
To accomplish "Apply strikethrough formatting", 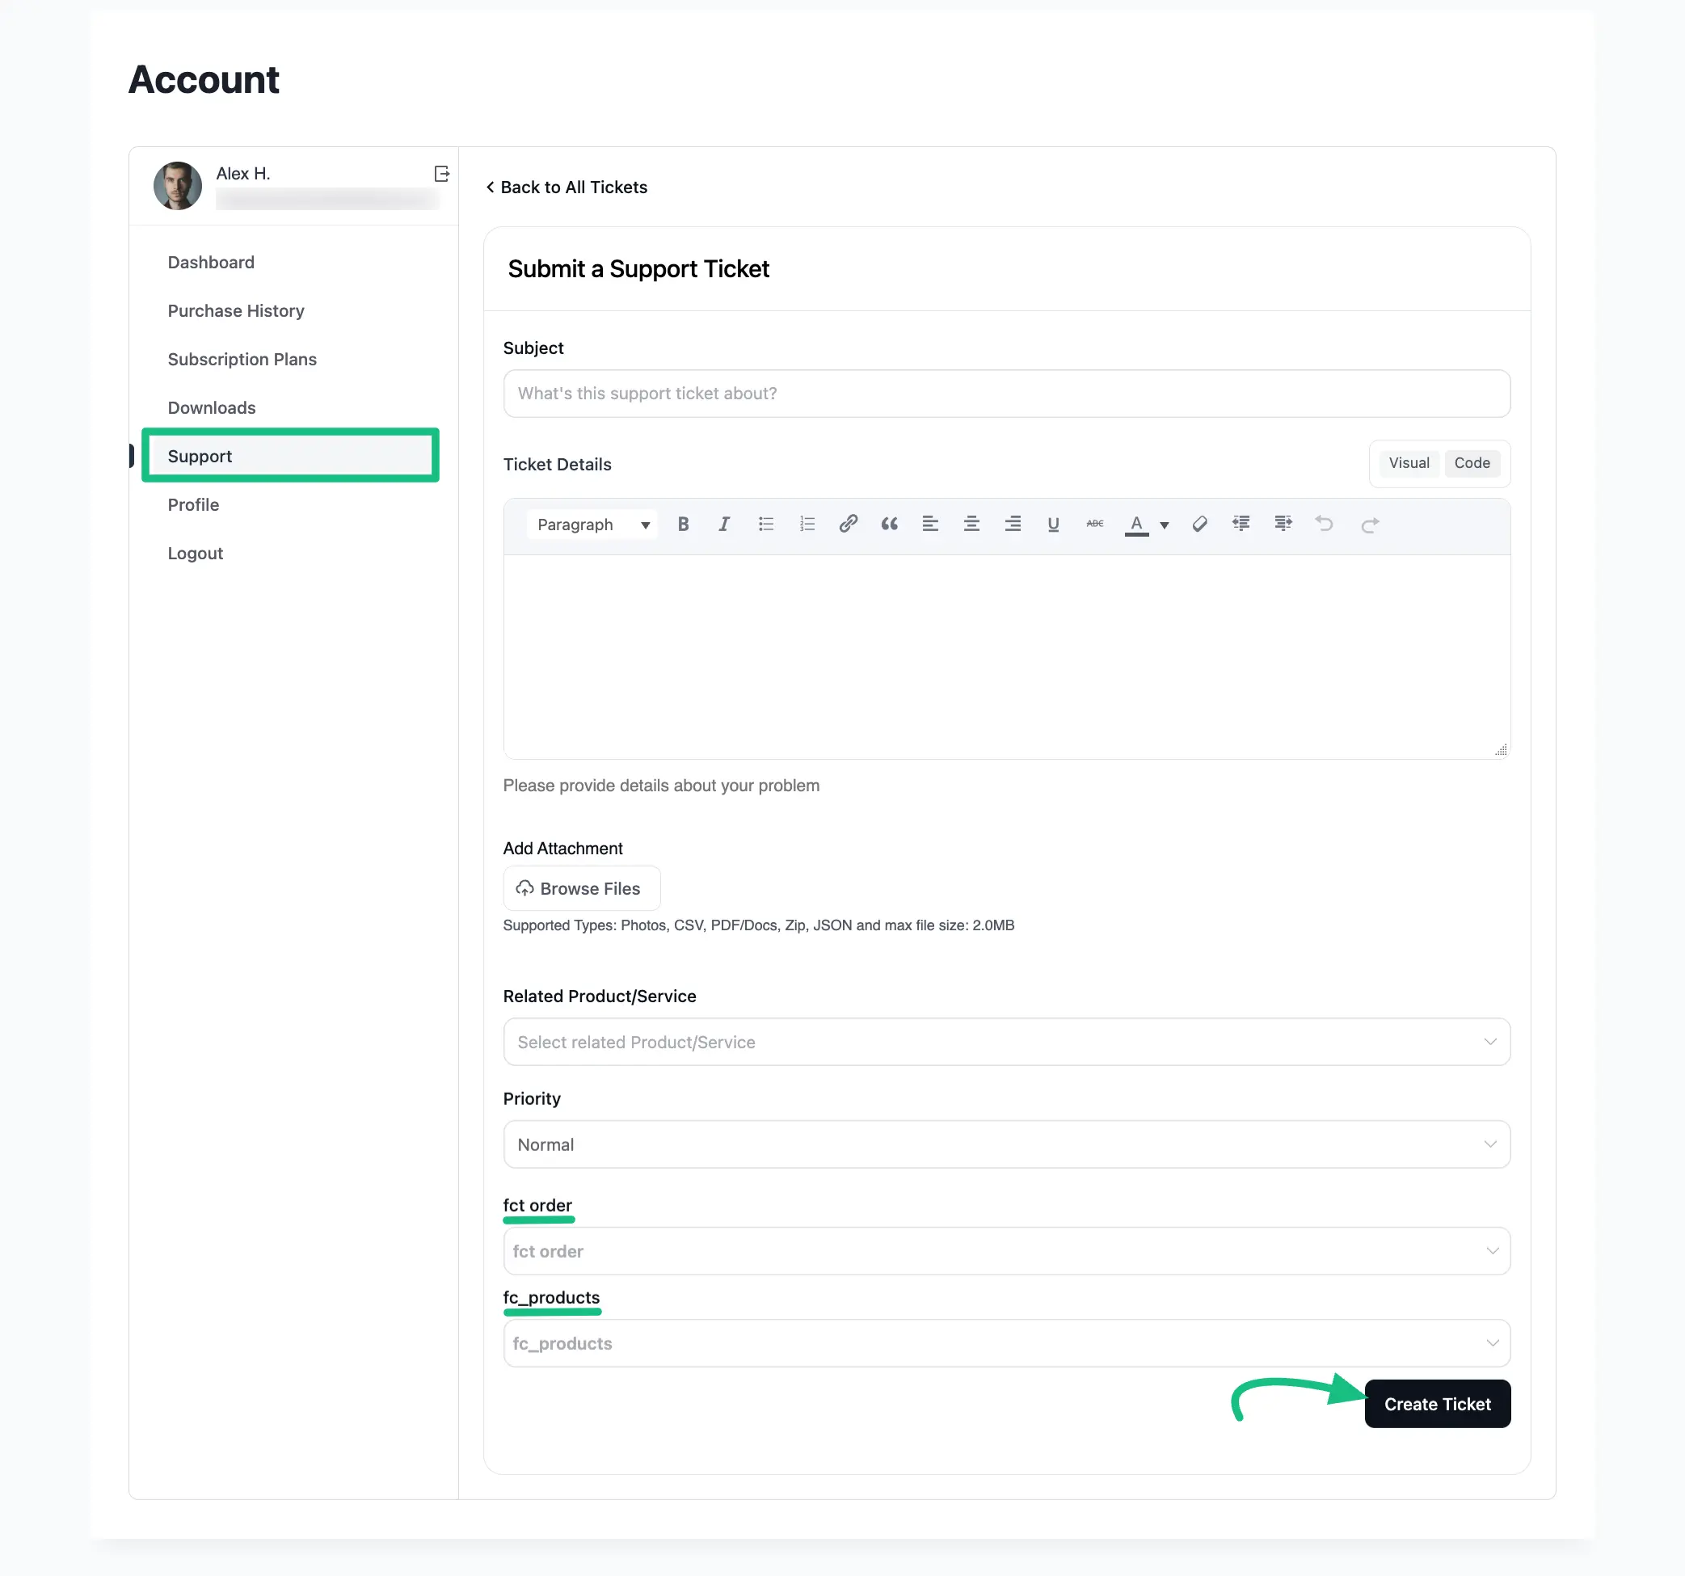I will coord(1094,524).
